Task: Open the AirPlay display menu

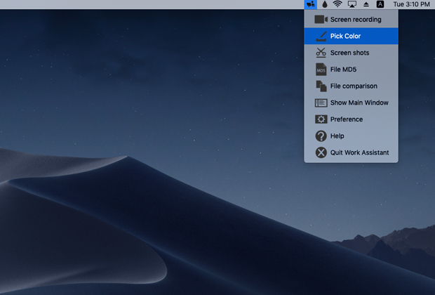Action: 352,4
